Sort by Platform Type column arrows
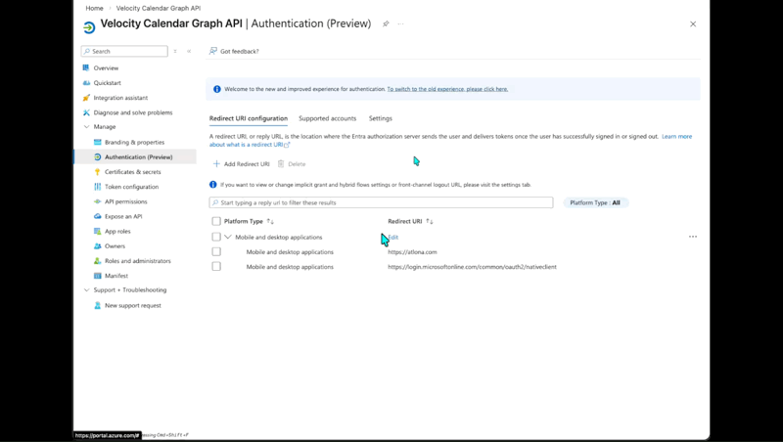The image size is (783, 442). pos(270,221)
